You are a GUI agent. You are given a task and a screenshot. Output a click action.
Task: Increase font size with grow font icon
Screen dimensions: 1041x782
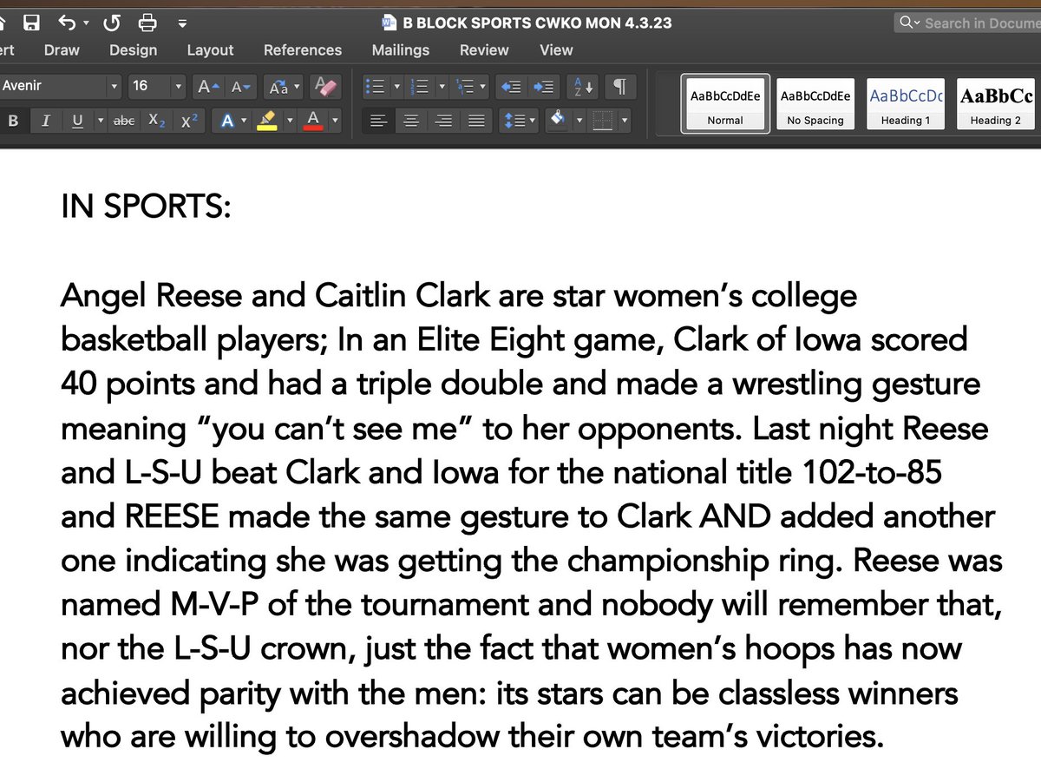pyautogui.click(x=207, y=87)
